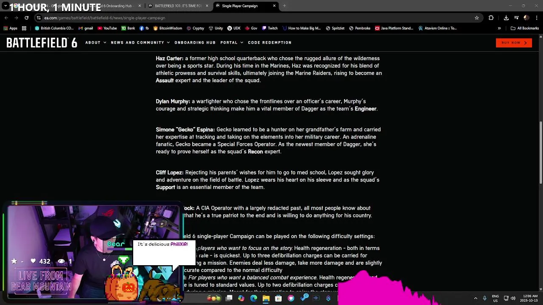
Task: Click the BUY NOW button
Action: [x=514, y=43]
